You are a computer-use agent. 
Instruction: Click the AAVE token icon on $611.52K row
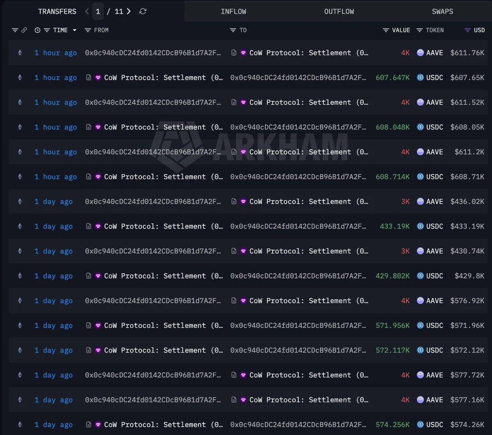[420, 102]
